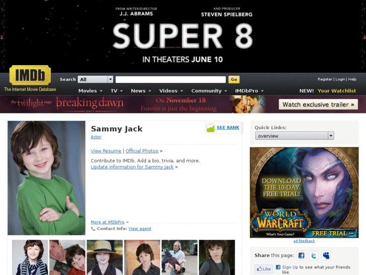
Task: Open More at IMDbPro link
Action: click(108, 222)
